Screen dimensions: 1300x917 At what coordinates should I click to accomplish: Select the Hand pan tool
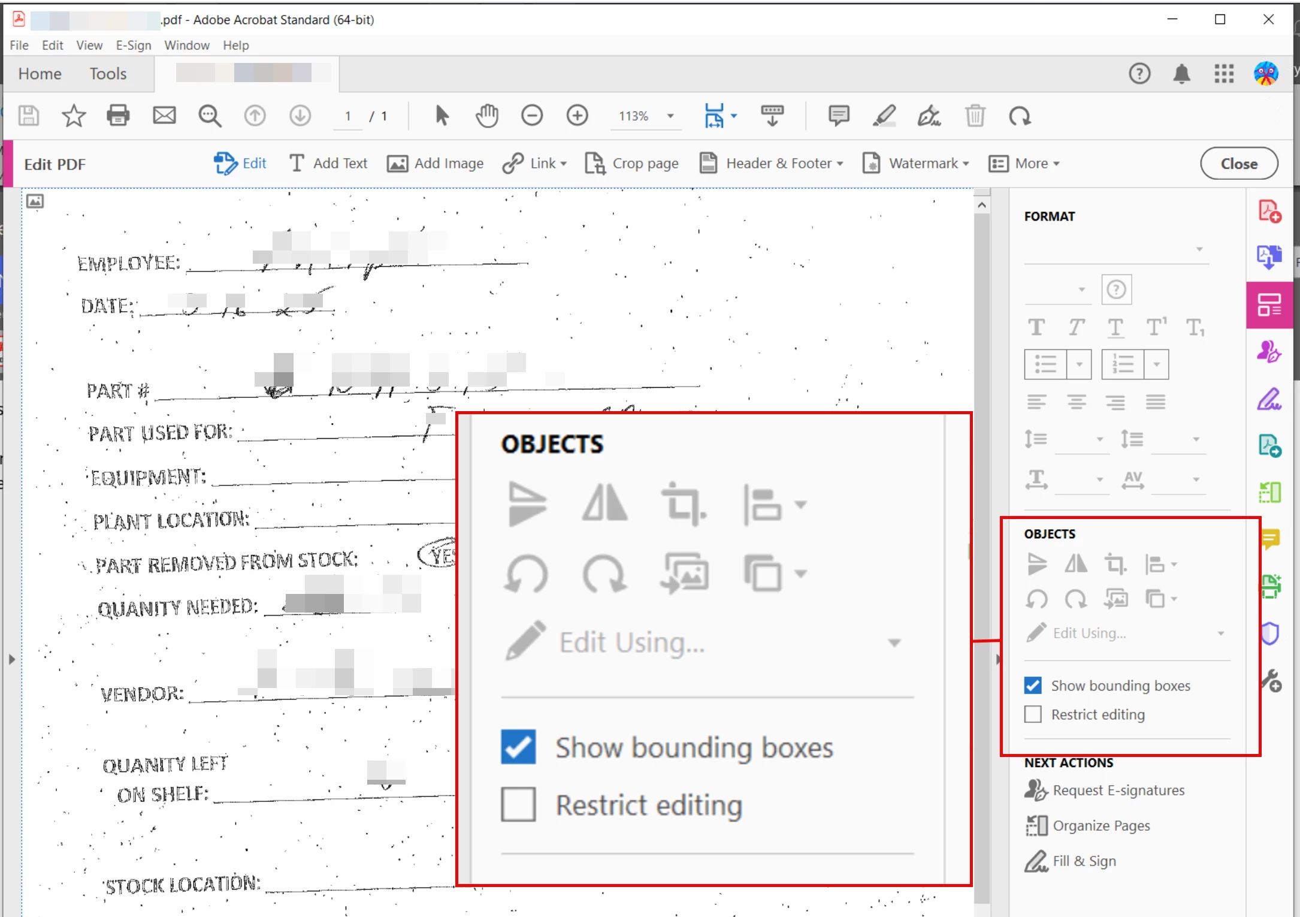pyautogui.click(x=486, y=115)
